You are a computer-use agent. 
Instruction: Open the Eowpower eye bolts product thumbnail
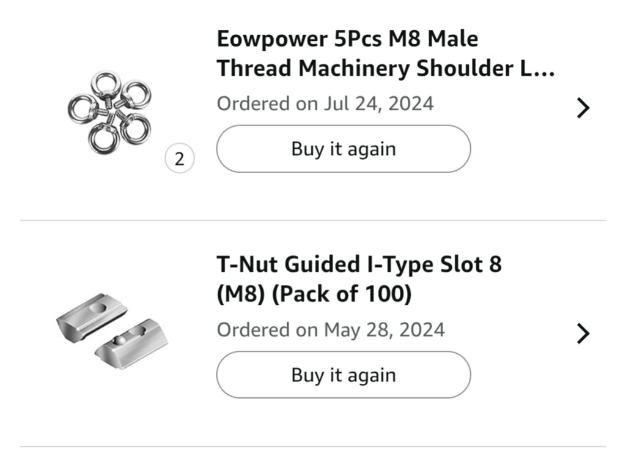click(x=109, y=113)
